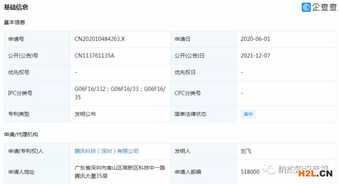
Task: Click the application date 2020-06-01
Action: point(255,39)
